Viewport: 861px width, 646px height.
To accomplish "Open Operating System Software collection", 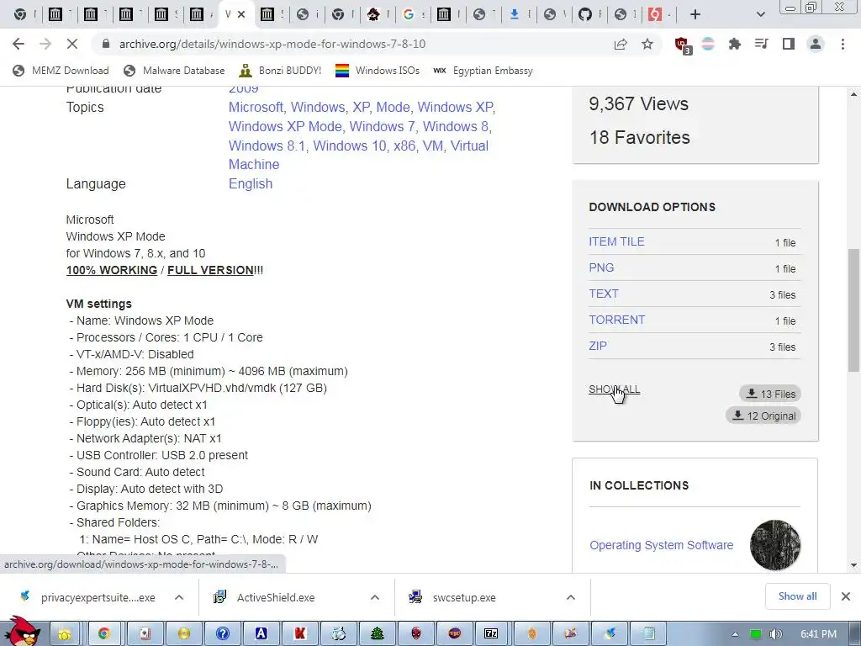I will 661,545.
